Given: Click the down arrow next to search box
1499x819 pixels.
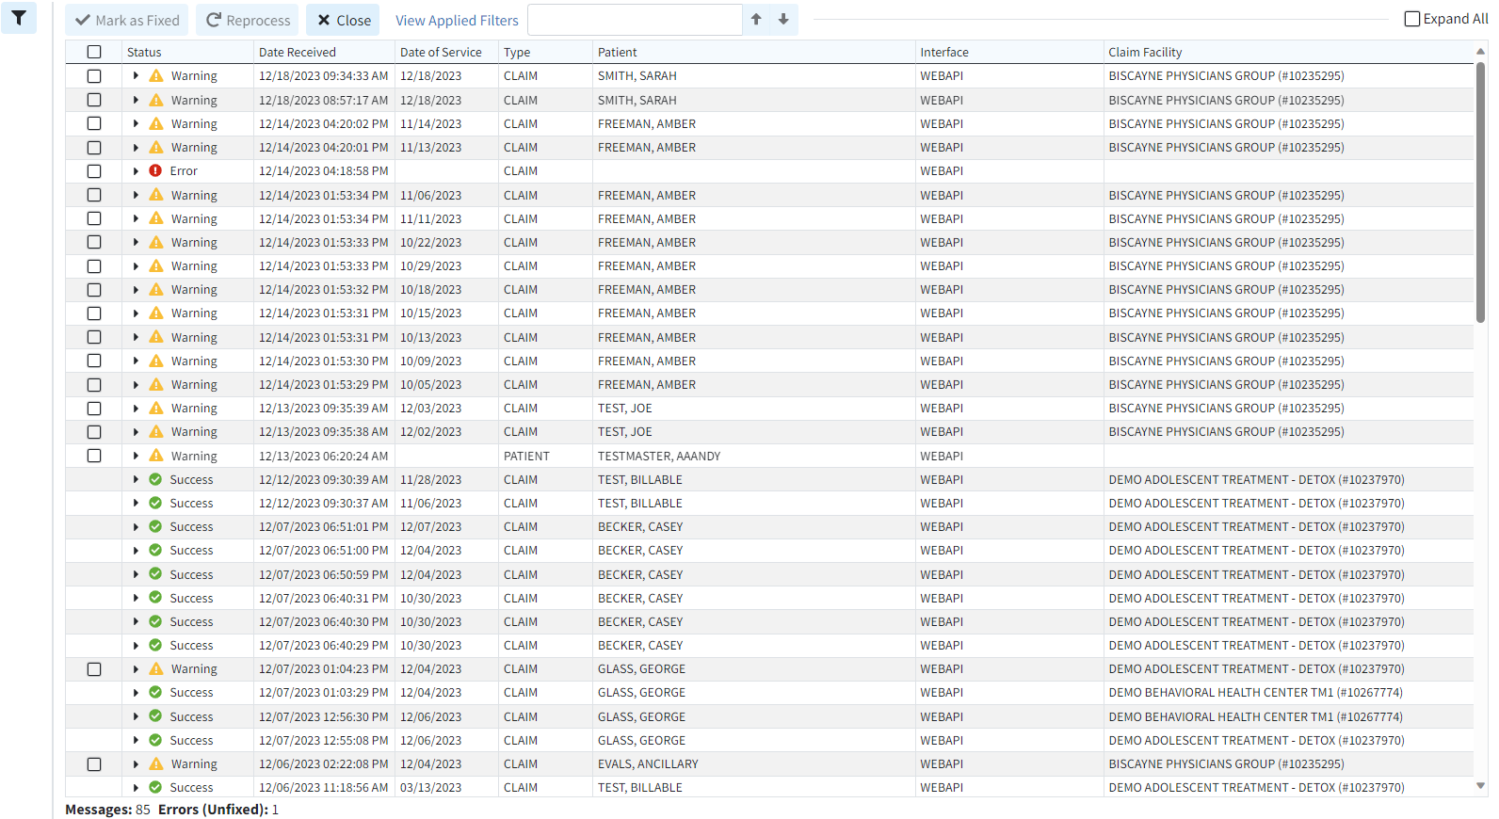Looking at the screenshot, I should (783, 20).
